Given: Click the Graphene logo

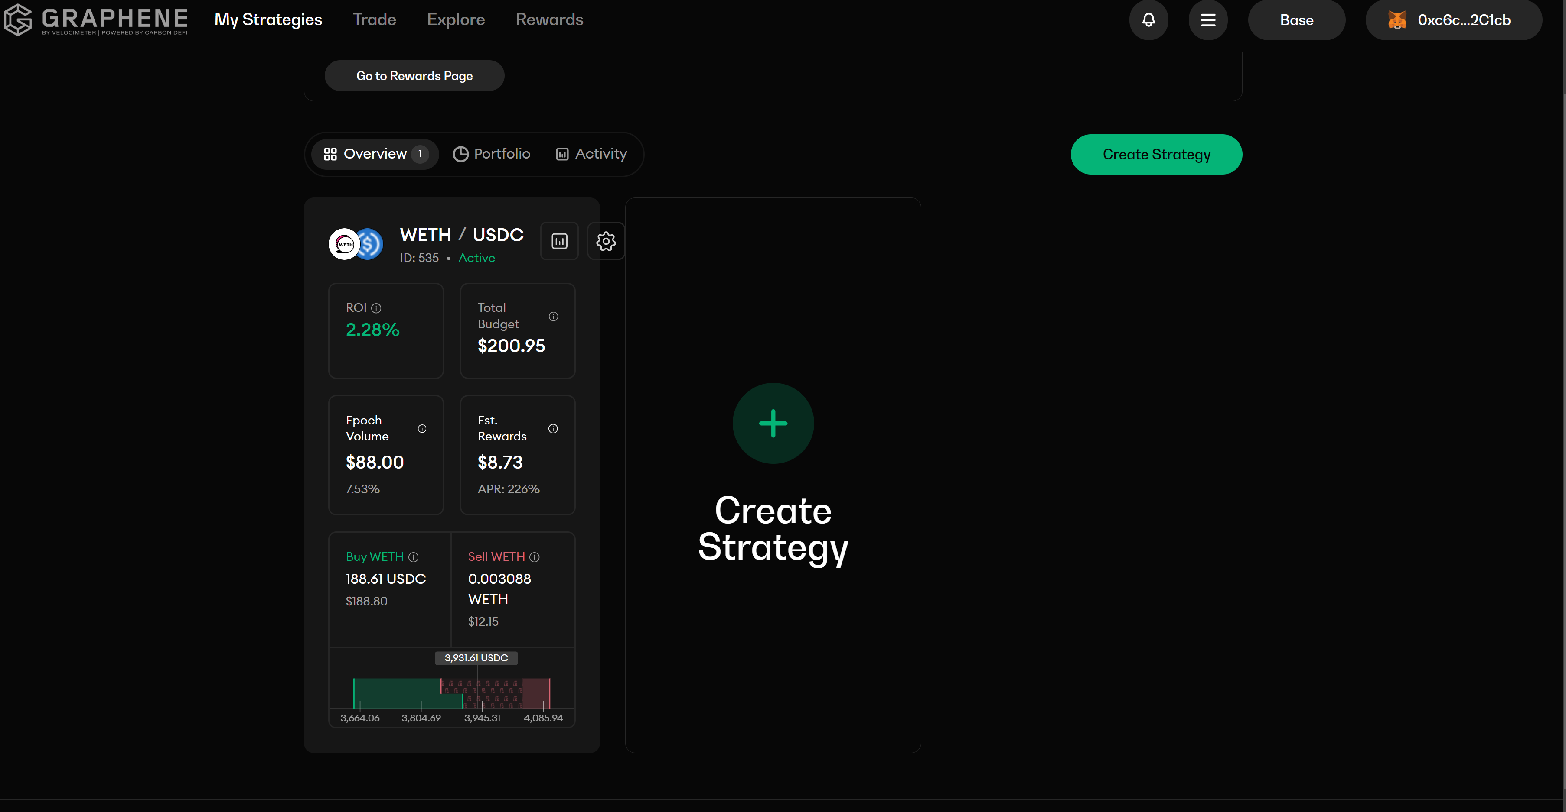Looking at the screenshot, I should pos(96,20).
